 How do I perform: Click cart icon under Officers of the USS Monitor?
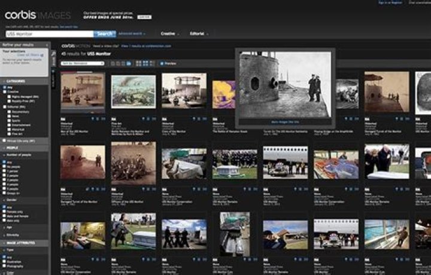[x=148, y=189]
